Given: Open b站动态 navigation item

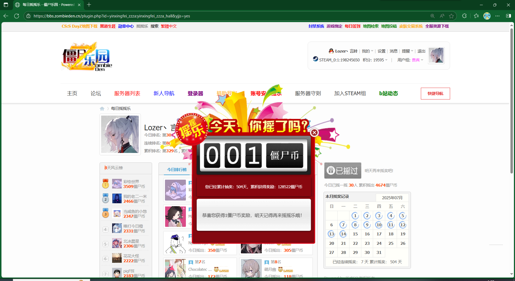Looking at the screenshot, I should tap(388, 93).
